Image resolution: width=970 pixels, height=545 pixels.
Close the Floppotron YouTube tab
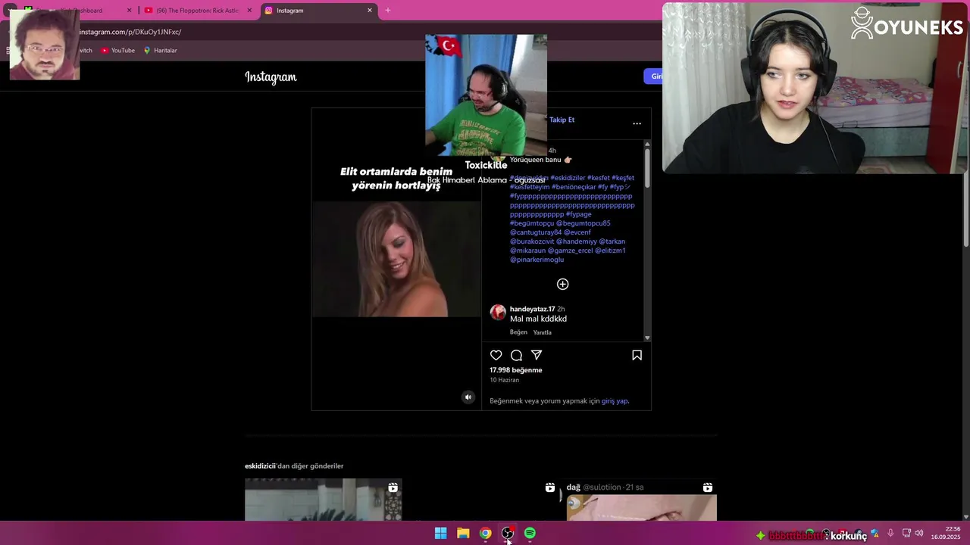[x=249, y=11]
